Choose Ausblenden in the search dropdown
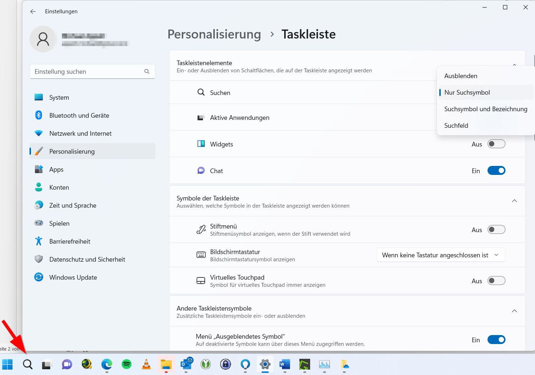The height and width of the screenshot is (375, 535). pyautogui.click(x=486, y=76)
